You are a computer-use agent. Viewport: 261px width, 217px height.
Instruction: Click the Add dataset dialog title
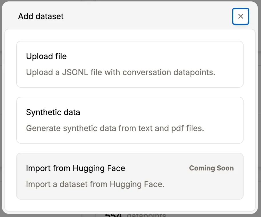pyautogui.click(x=41, y=16)
